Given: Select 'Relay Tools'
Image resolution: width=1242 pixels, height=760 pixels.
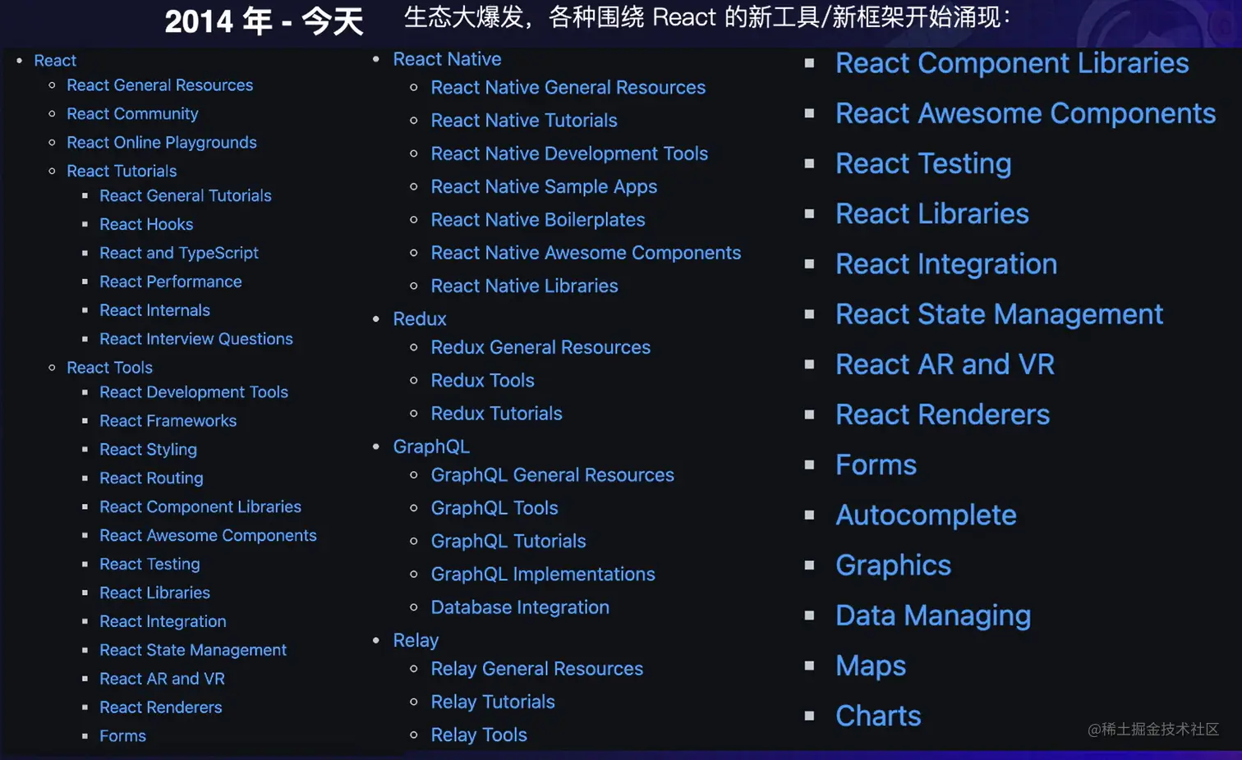Looking at the screenshot, I should click(478, 735).
